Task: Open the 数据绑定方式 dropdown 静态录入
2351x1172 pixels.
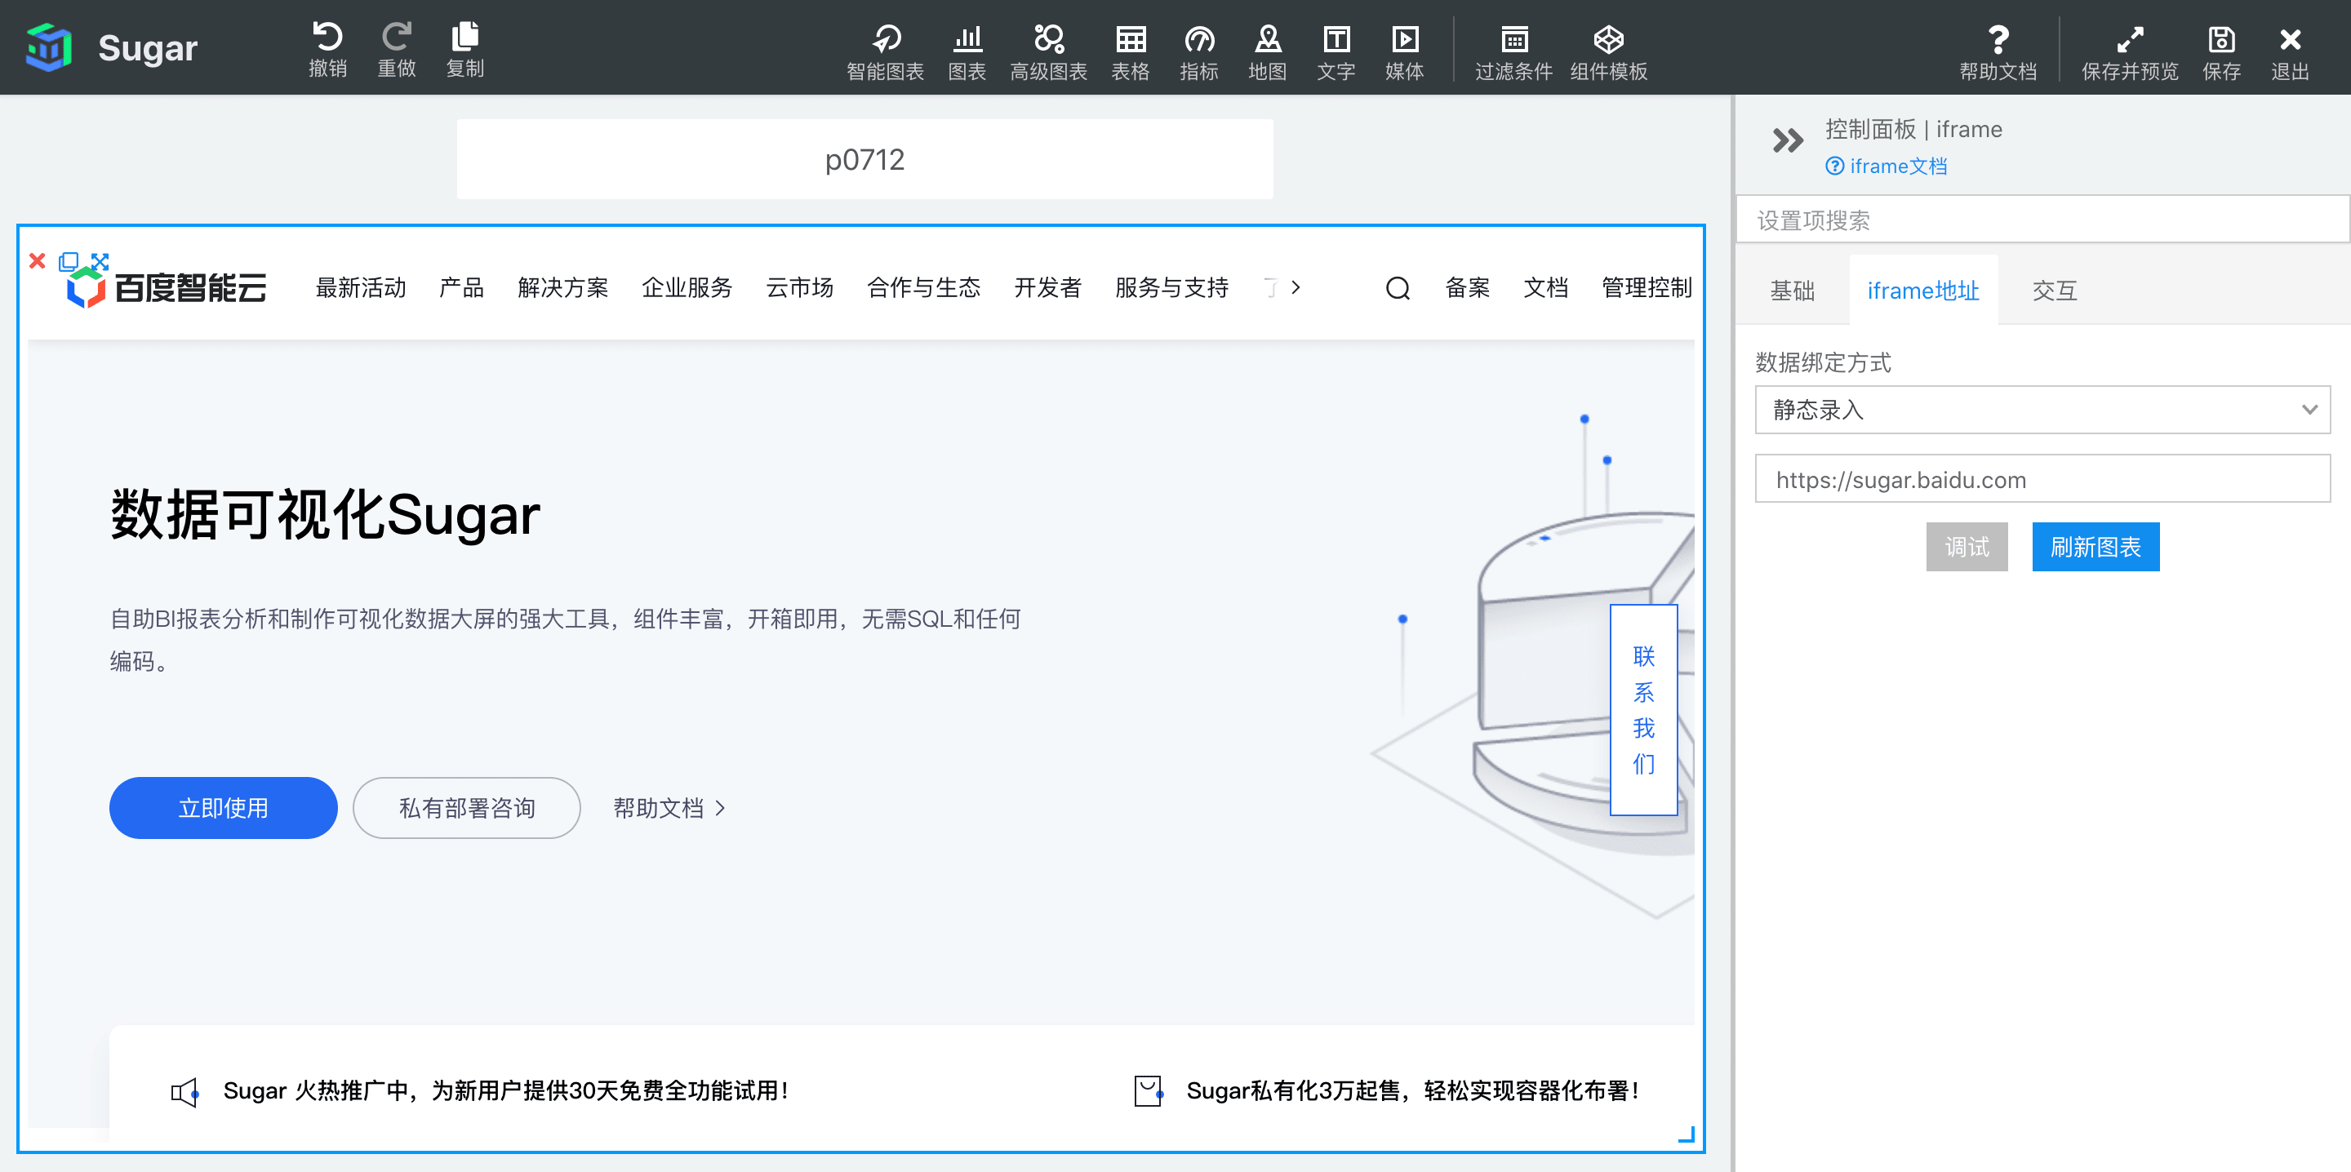Action: (x=2042, y=410)
